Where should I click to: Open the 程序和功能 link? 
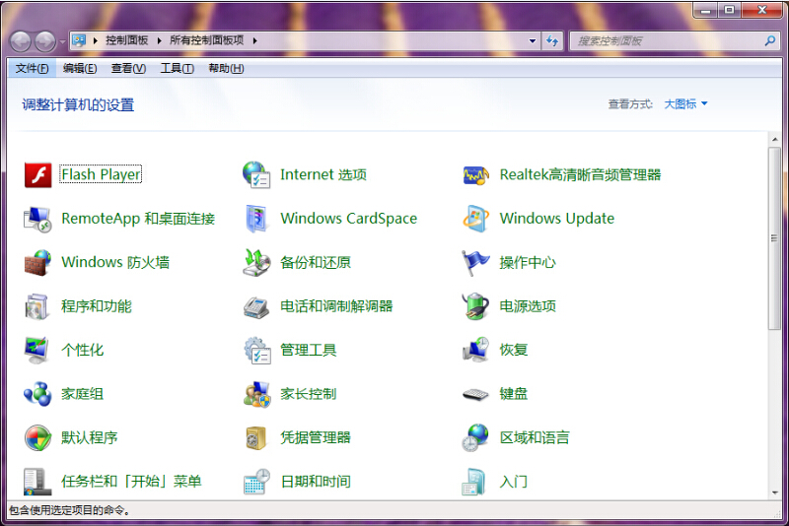pos(96,306)
